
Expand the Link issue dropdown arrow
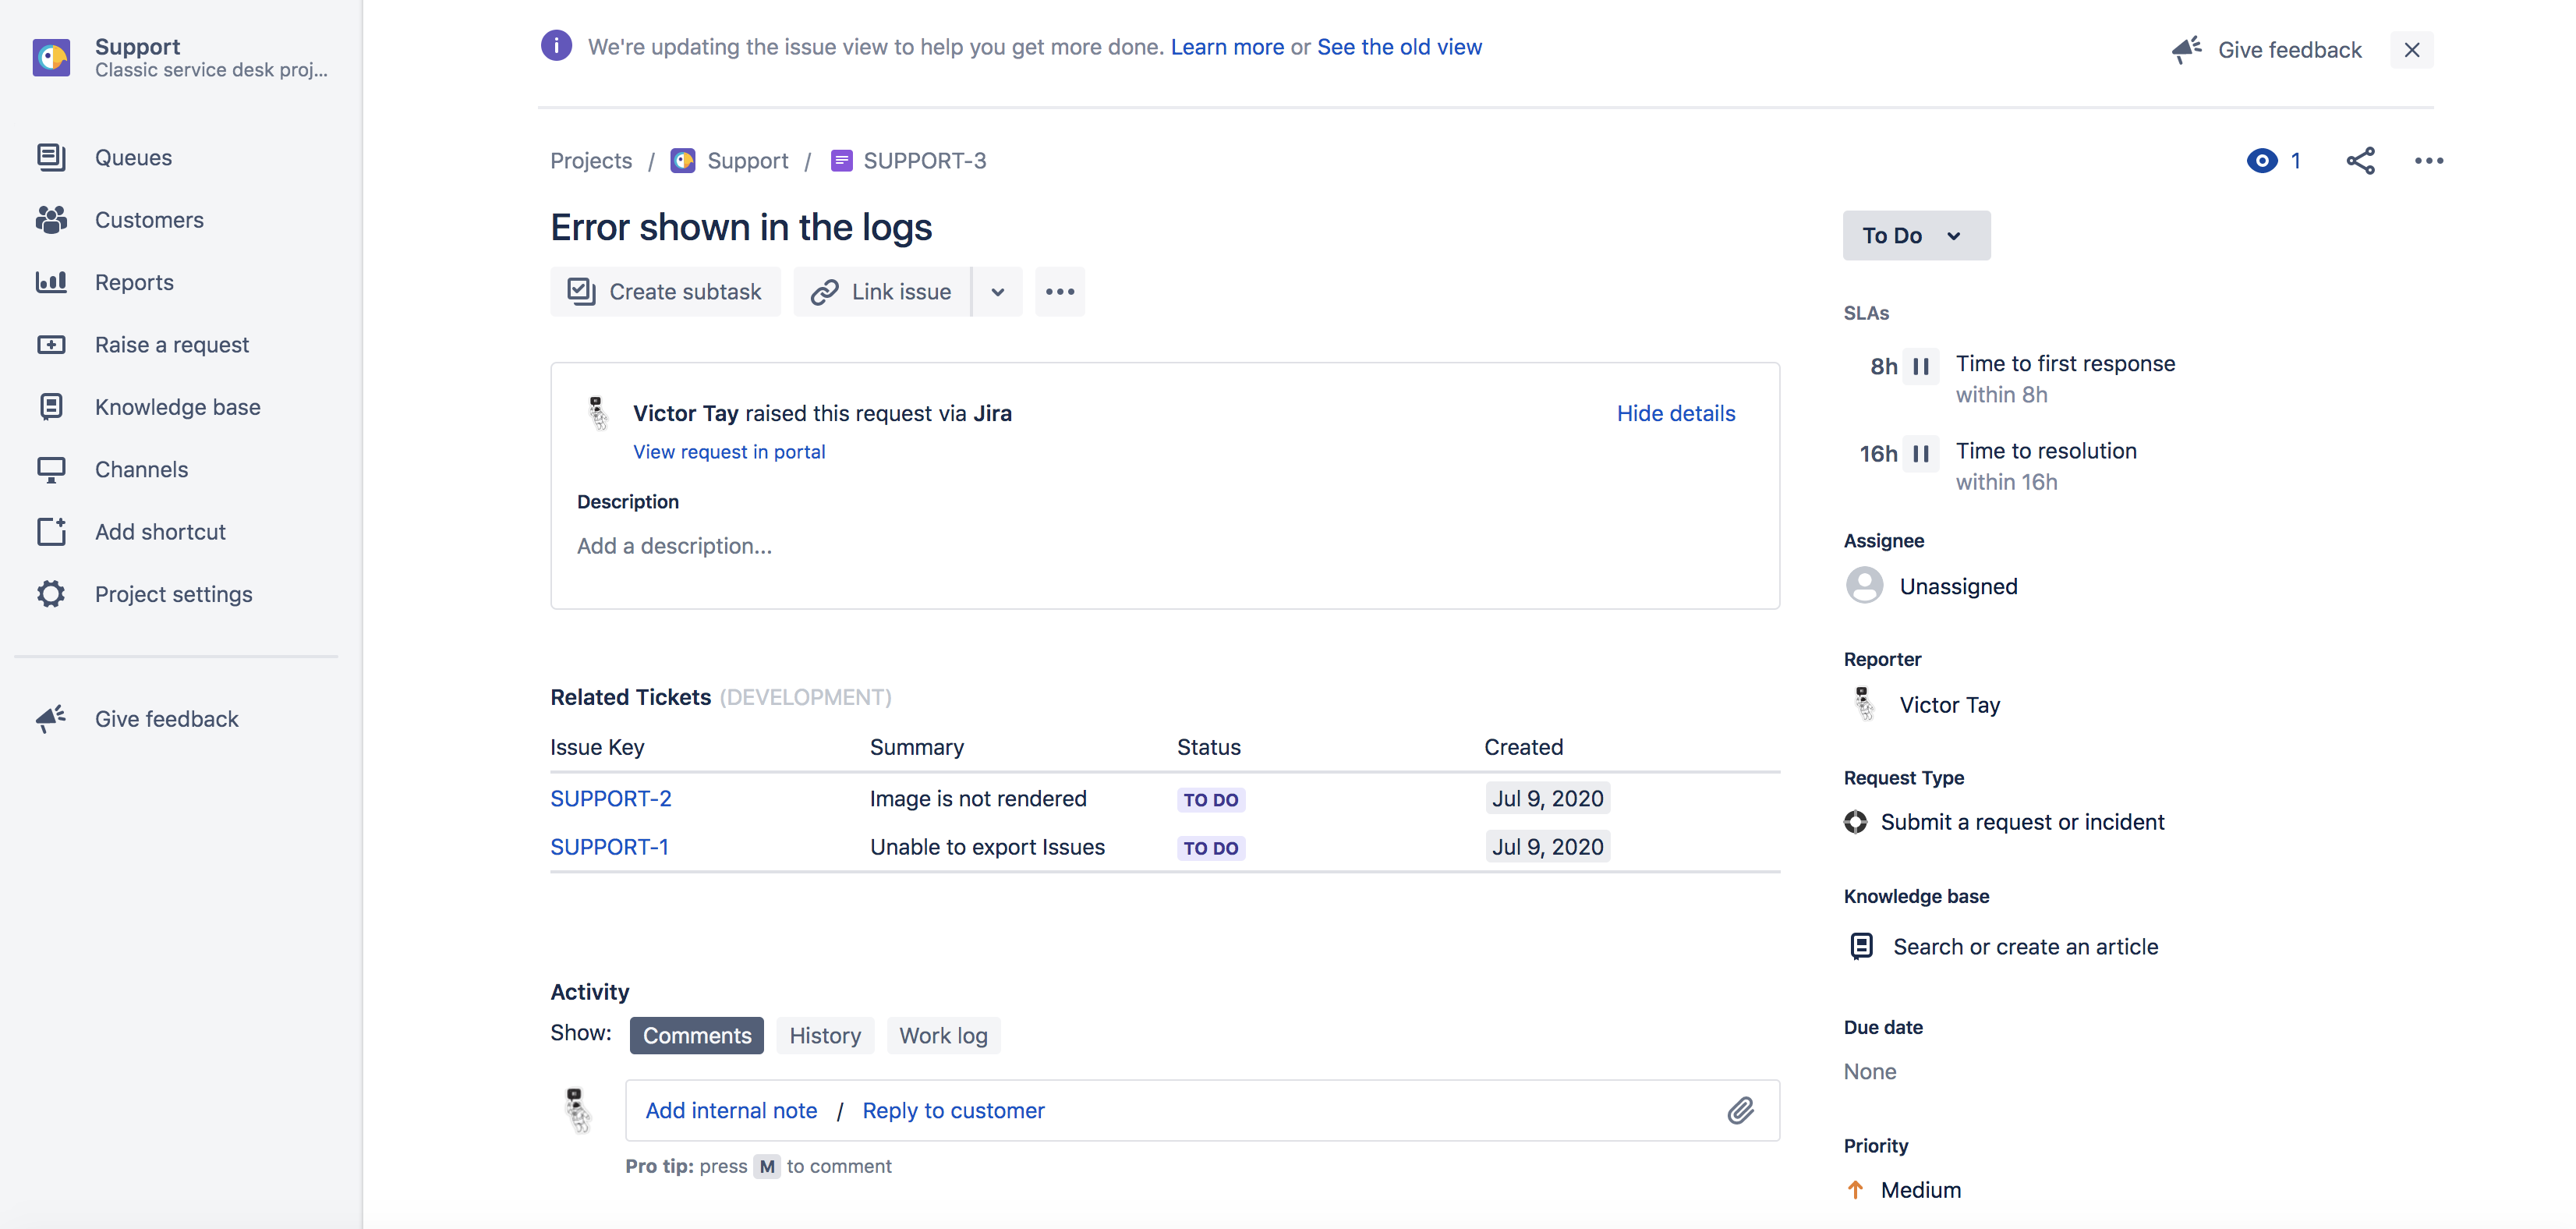pyautogui.click(x=997, y=292)
